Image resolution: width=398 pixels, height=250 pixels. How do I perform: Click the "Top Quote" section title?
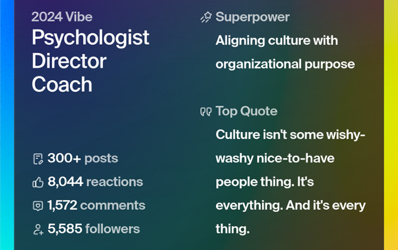tap(246, 111)
